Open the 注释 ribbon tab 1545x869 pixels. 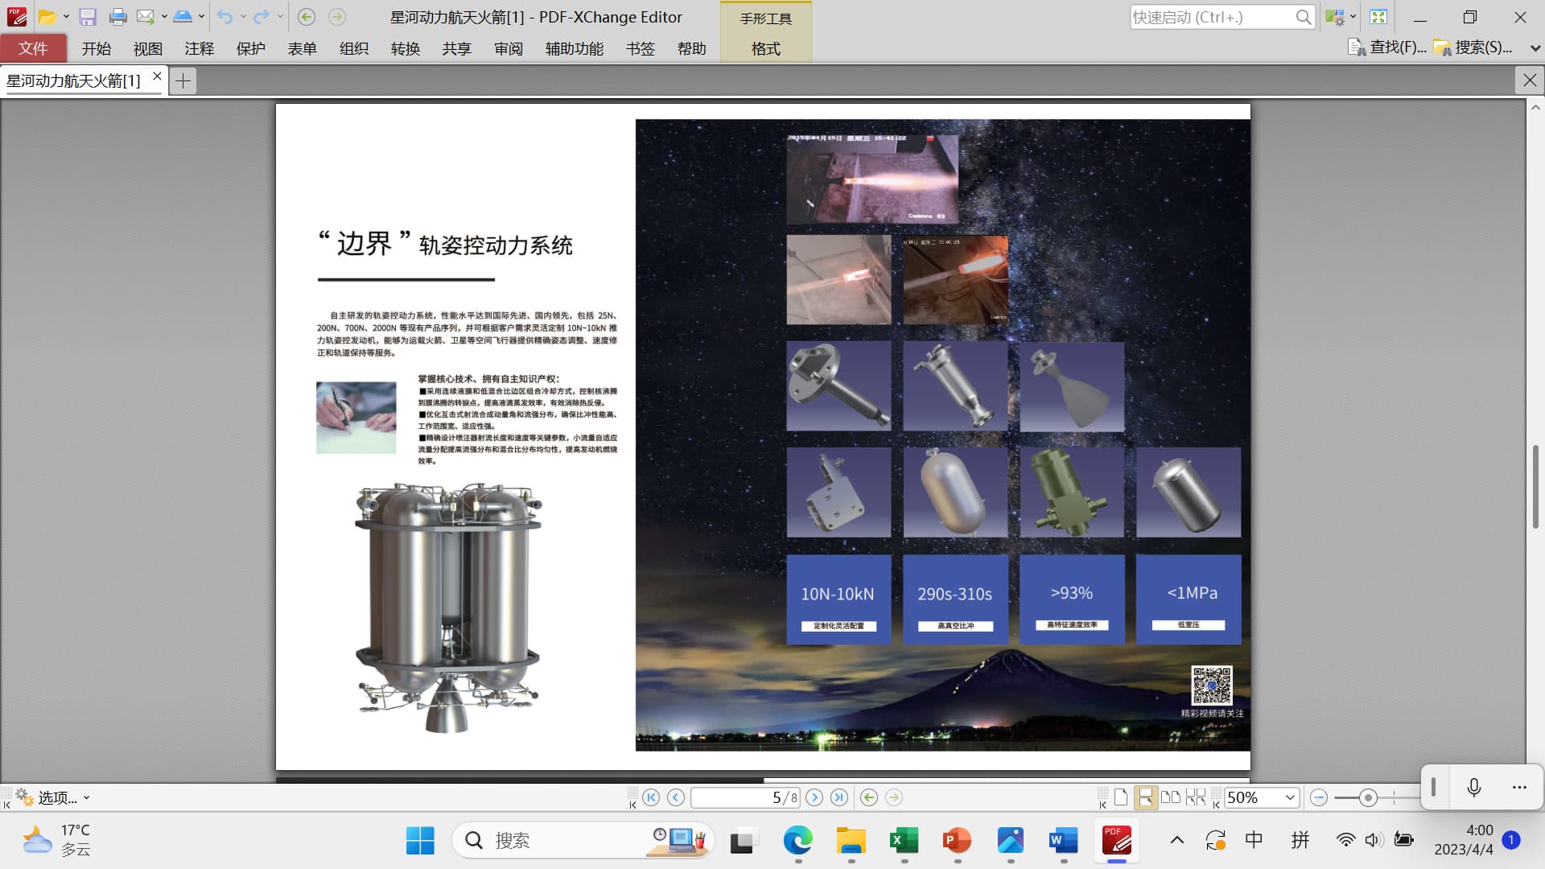[199, 48]
